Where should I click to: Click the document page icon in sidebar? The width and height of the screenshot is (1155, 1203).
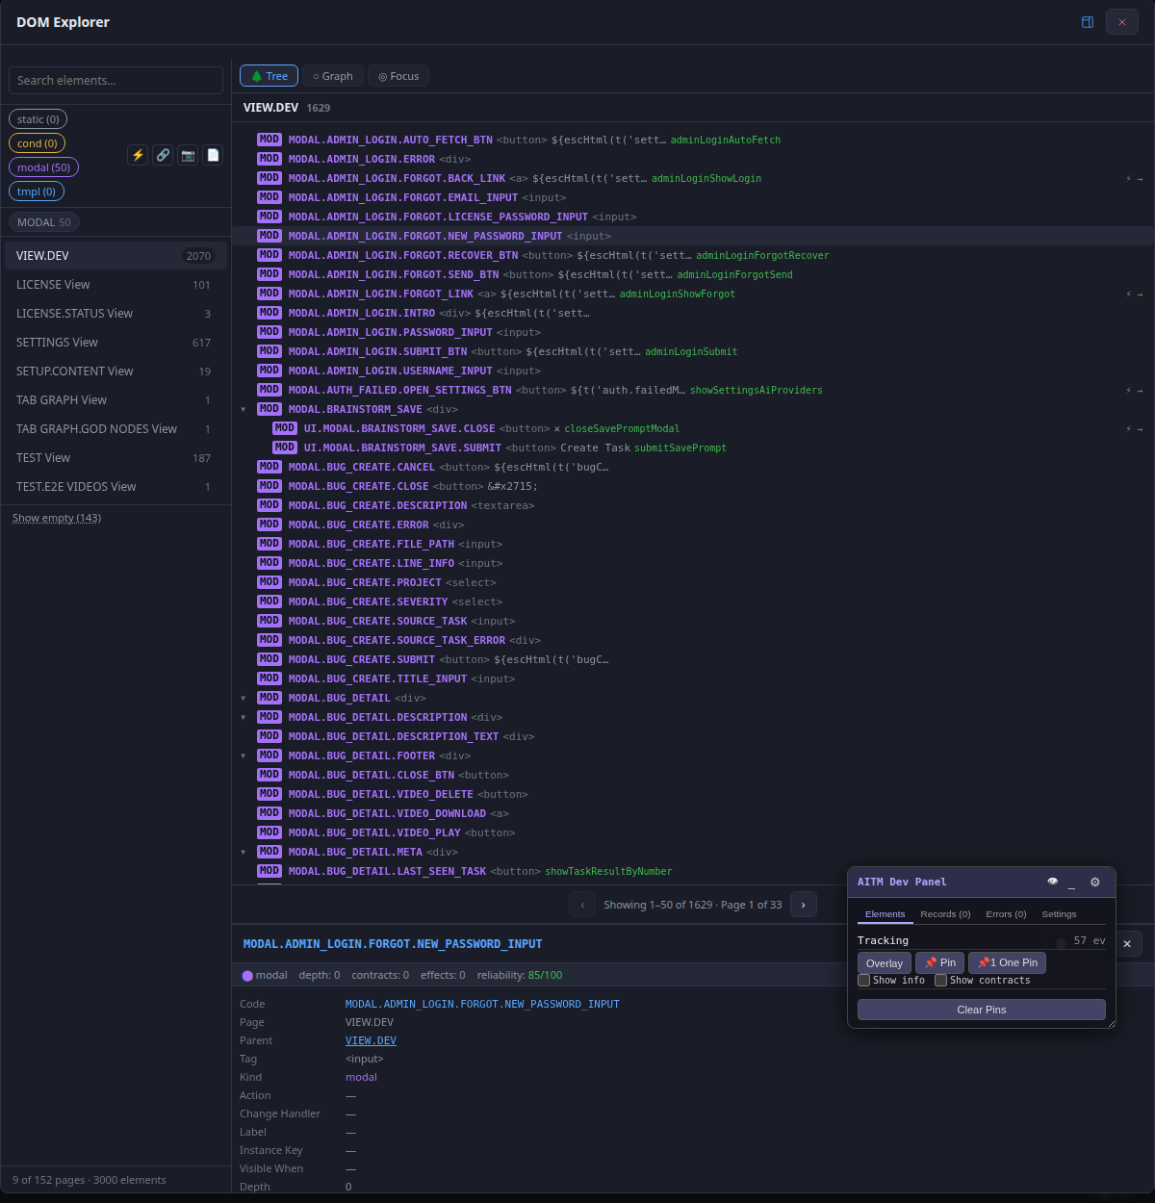coord(214,155)
